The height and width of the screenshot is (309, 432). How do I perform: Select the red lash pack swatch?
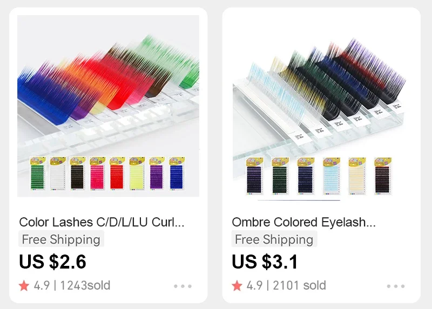(117, 174)
